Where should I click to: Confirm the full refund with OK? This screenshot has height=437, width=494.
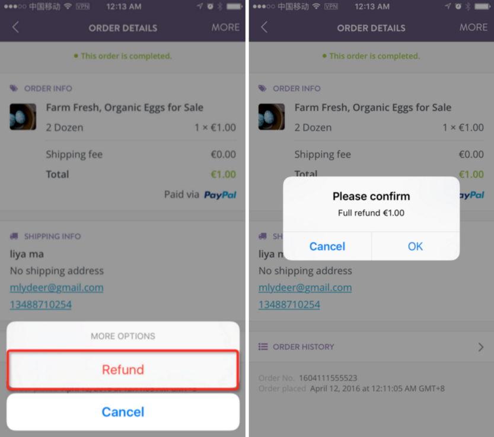coord(415,247)
